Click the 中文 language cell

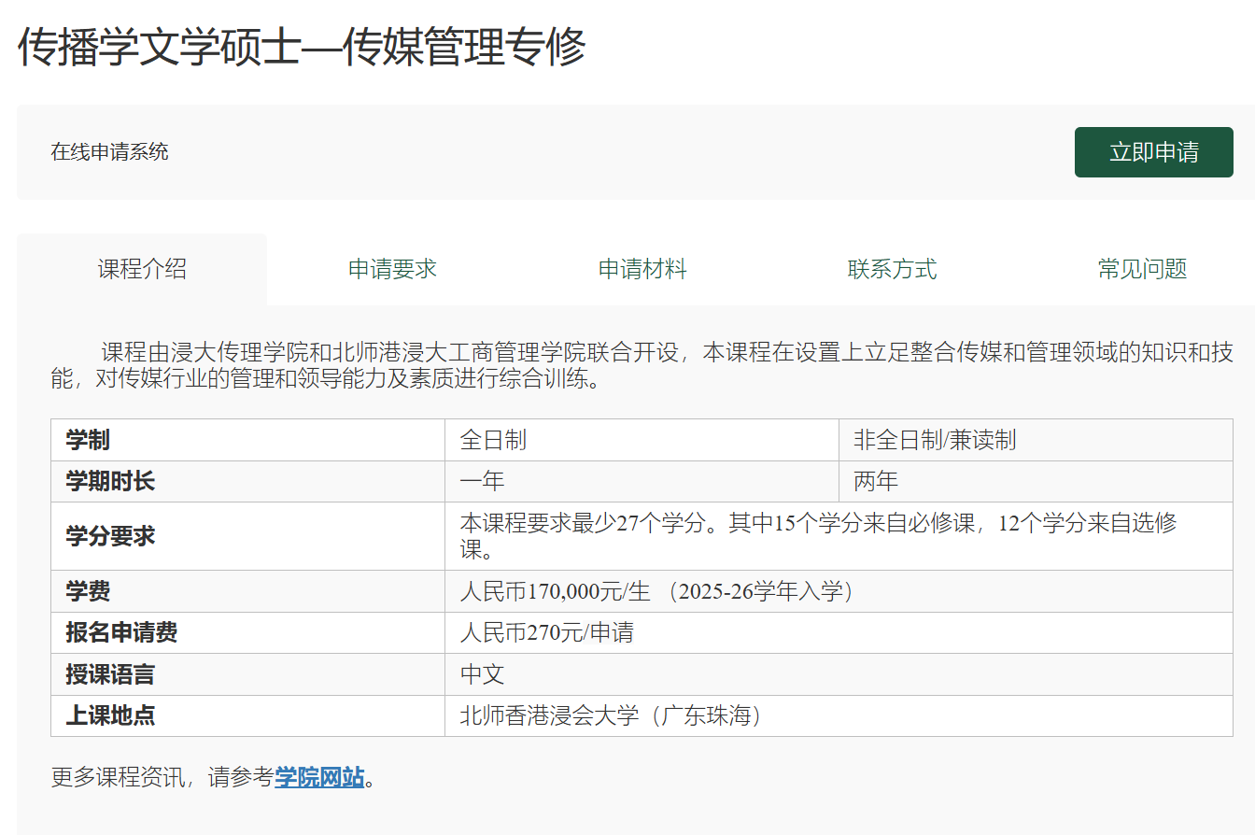point(839,673)
